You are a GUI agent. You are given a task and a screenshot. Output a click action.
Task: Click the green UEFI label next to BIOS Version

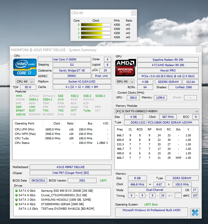(x=103, y=181)
